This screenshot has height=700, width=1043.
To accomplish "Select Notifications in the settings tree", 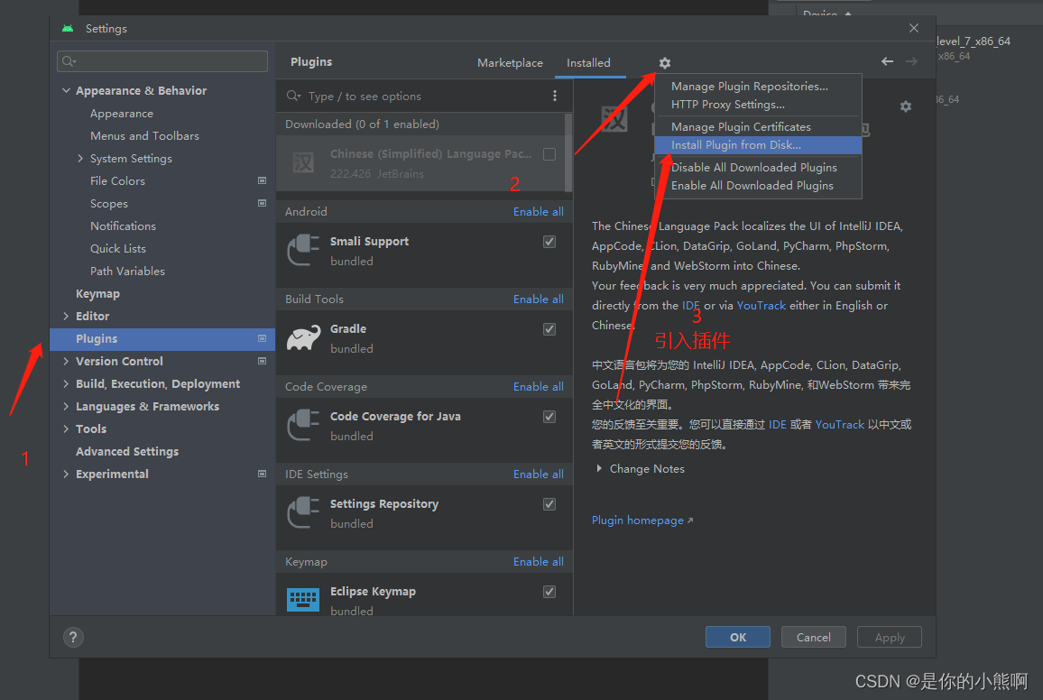I will (123, 226).
